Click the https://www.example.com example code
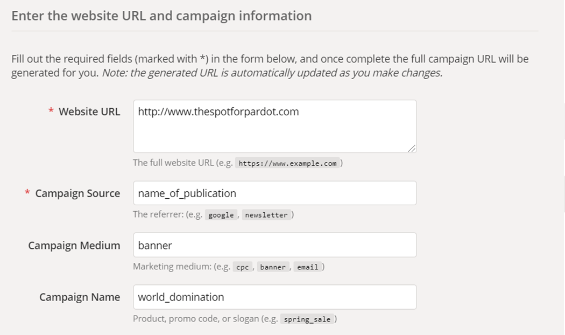The image size is (565, 335). point(287,163)
